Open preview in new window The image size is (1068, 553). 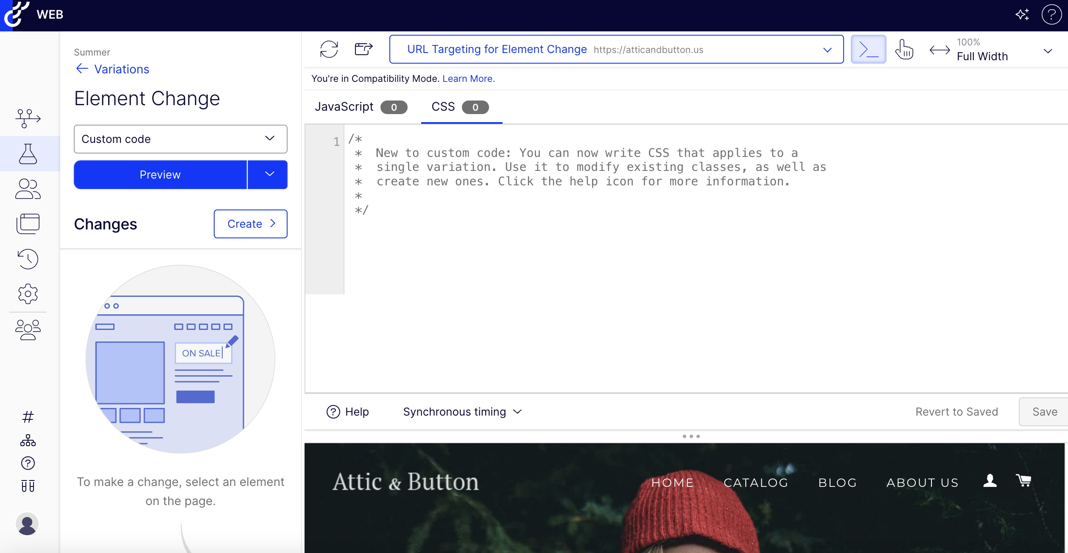(x=363, y=49)
